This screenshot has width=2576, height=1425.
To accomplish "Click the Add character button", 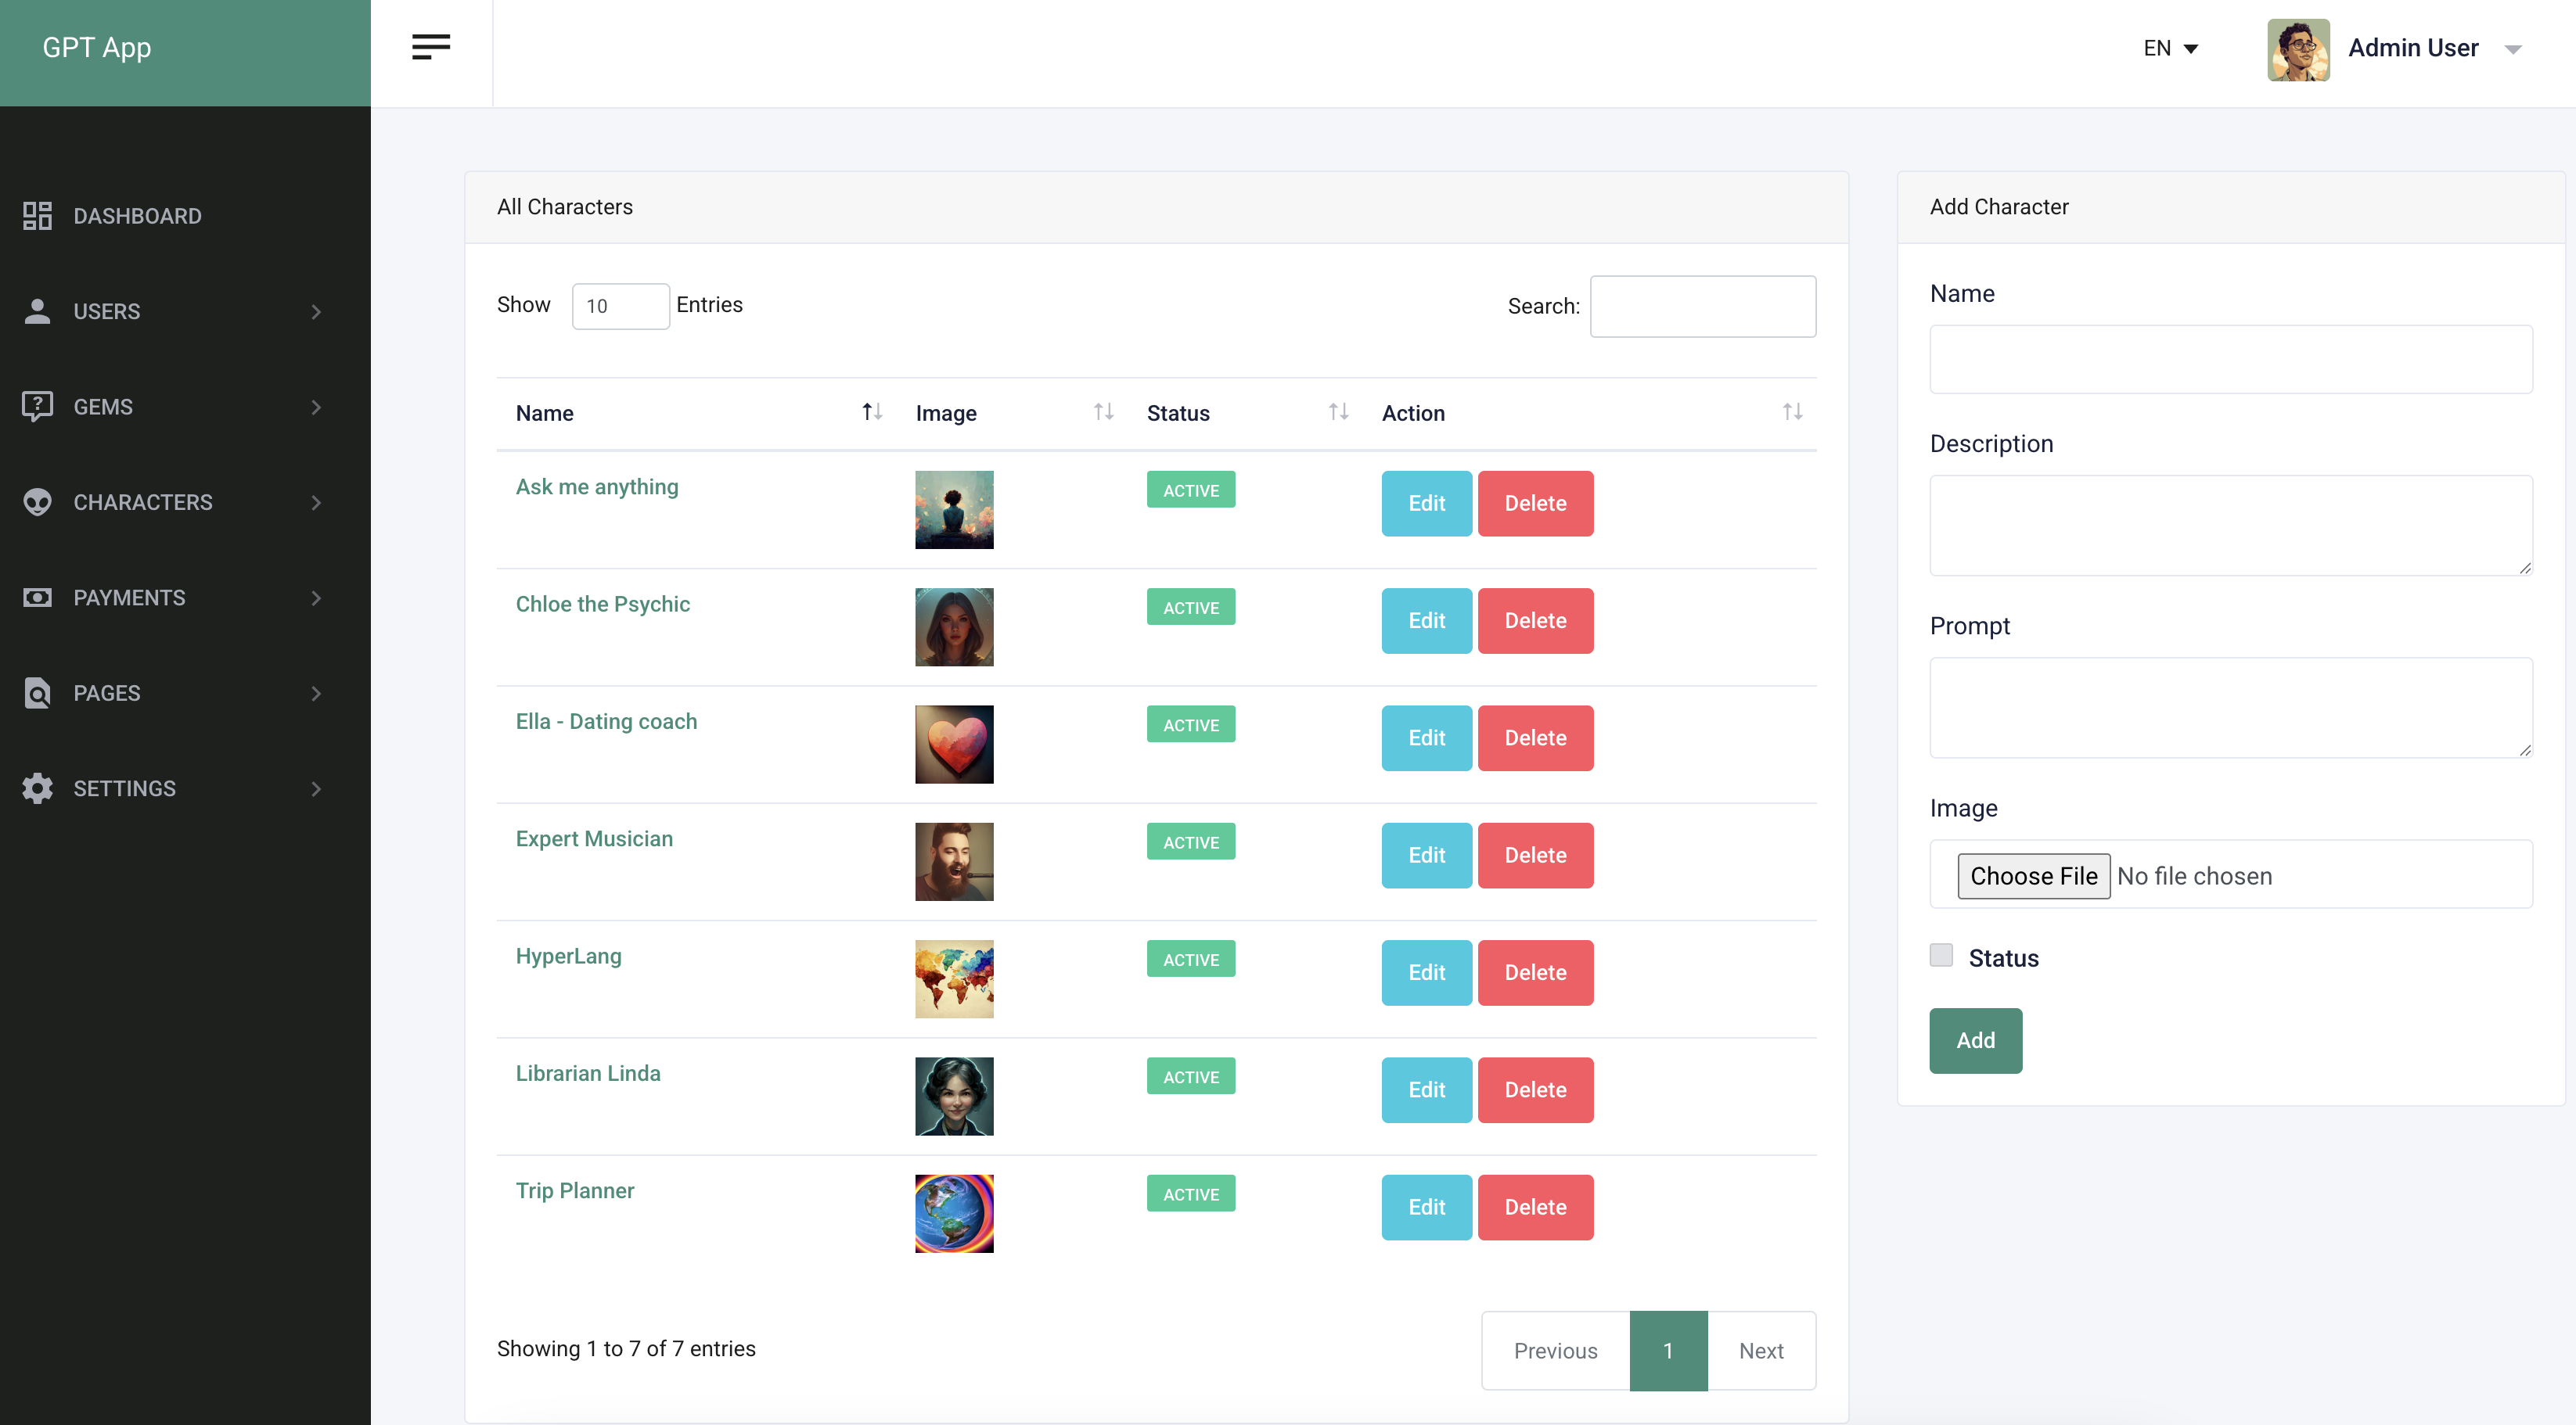I will [1975, 1040].
